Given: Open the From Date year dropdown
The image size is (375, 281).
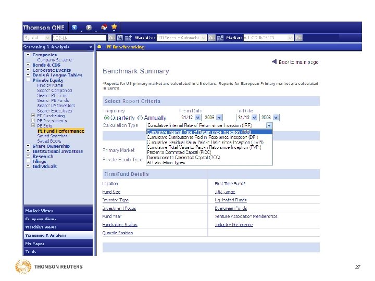Looking at the screenshot, I should [x=219, y=118].
